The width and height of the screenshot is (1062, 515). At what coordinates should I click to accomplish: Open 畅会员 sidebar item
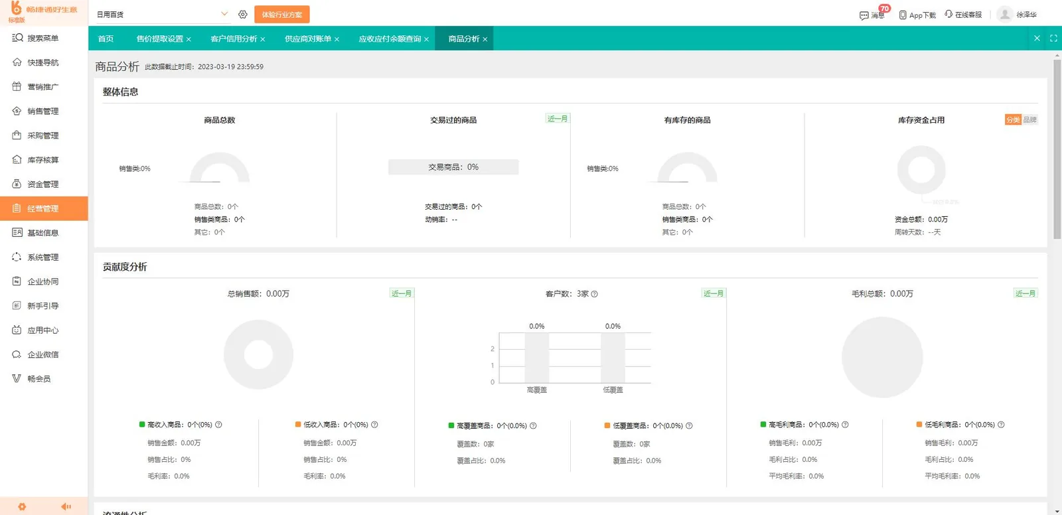[x=44, y=379]
